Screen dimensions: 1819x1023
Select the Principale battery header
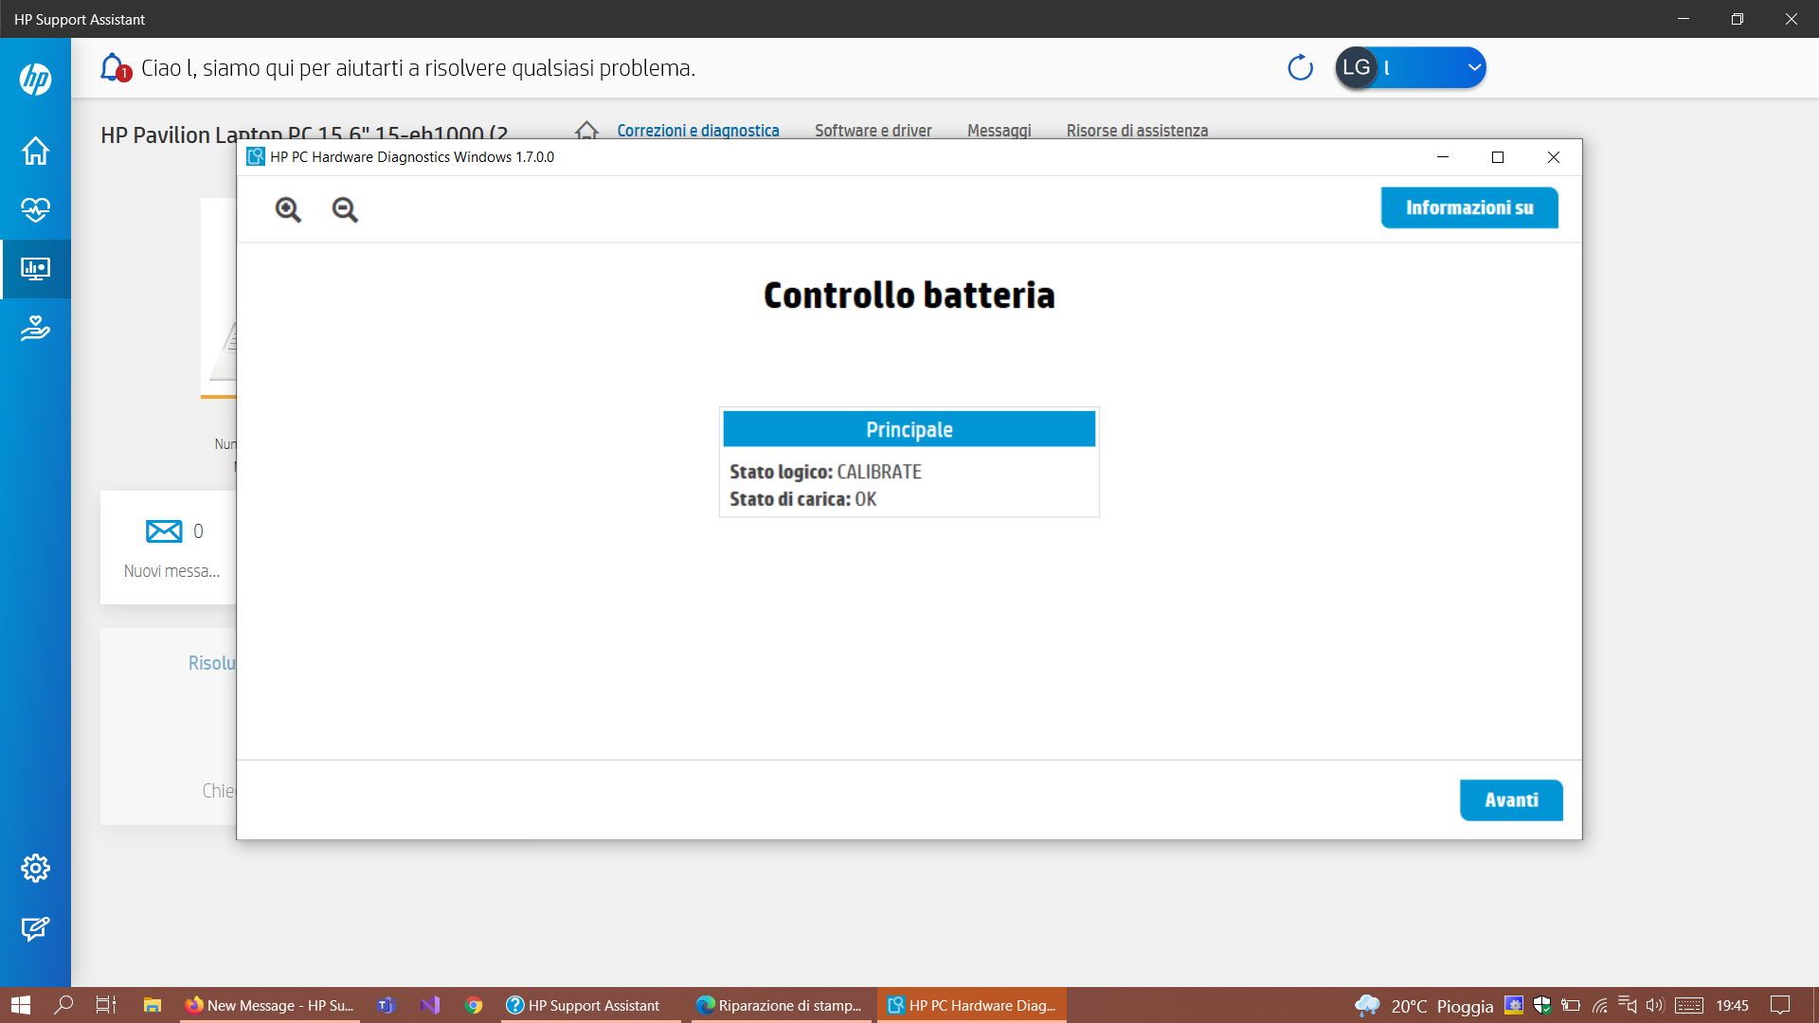[909, 429]
